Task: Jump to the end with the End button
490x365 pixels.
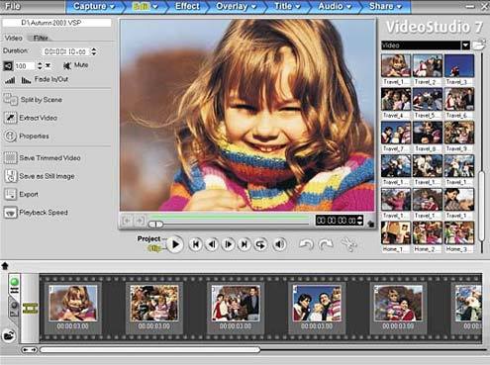Action: point(245,244)
